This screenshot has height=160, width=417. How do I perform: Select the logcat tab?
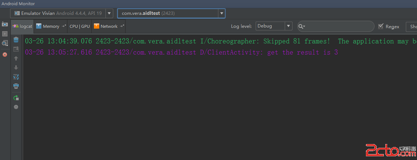click(x=22, y=26)
